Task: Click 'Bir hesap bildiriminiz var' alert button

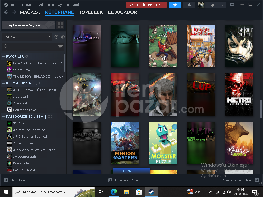Action: (146, 5)
